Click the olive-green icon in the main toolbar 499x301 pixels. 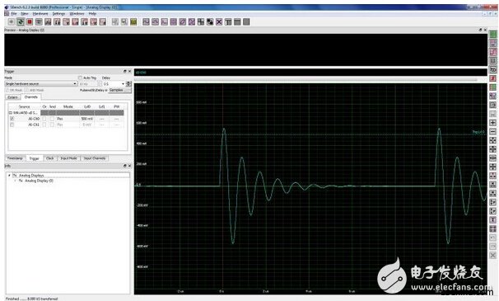[x=133, y=21]
